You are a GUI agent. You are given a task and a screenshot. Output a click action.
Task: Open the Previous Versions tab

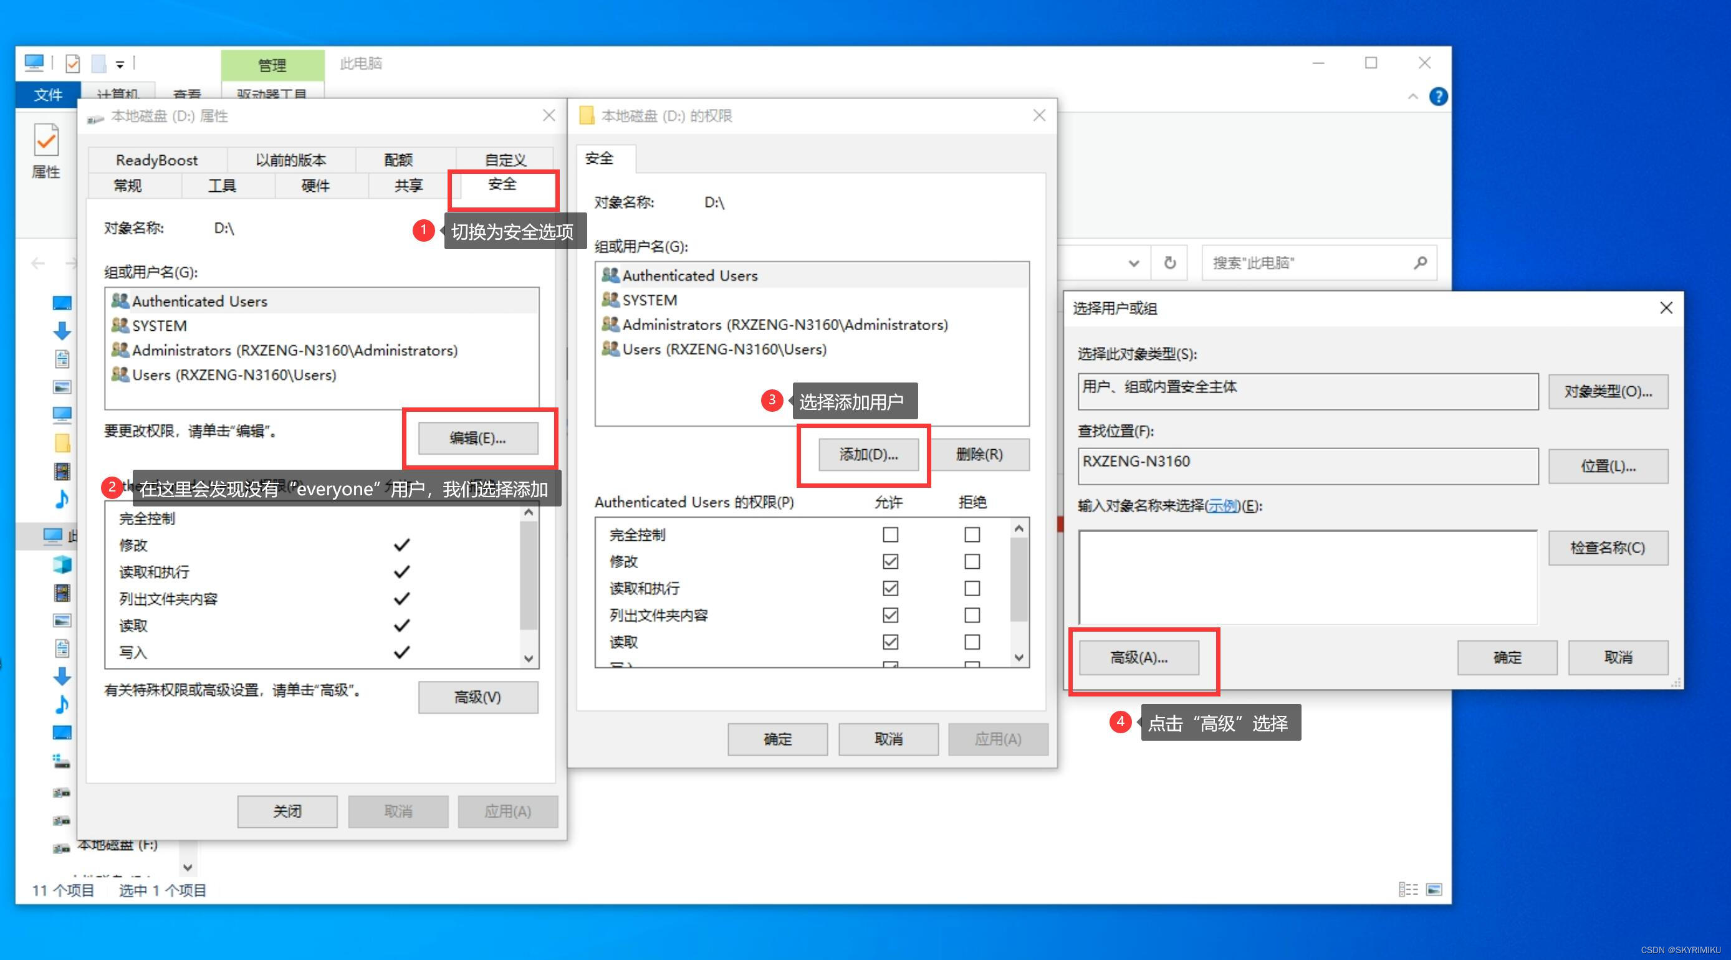291,160
